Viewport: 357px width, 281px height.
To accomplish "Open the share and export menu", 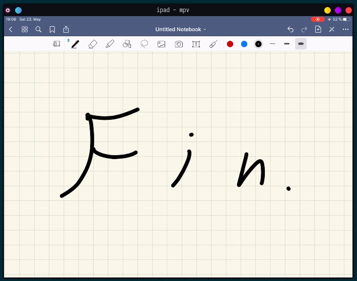I will pyautogui.click(x=66, y=29).
